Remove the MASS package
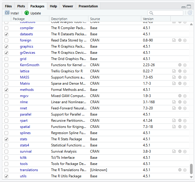The height and width of the screenshot is (182, 195). point(185,77)
